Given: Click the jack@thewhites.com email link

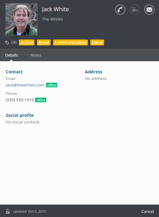Looking at the screenshot, I should pos(25,85).
